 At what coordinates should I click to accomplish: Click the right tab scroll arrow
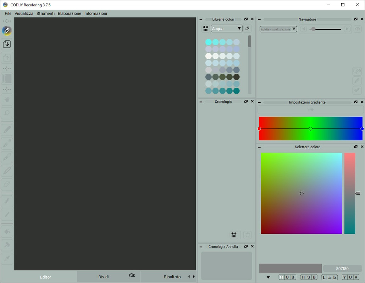coord(194,277)
